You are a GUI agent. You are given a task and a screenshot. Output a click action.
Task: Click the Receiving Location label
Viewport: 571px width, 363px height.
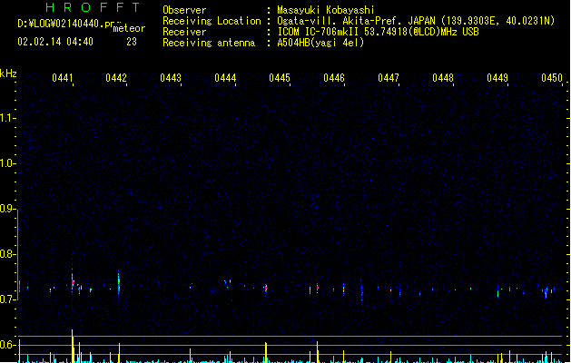[x=212, y=21]
